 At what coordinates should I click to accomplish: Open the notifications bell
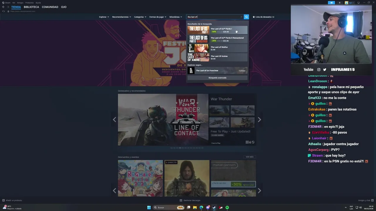click(x=340, y=3)
